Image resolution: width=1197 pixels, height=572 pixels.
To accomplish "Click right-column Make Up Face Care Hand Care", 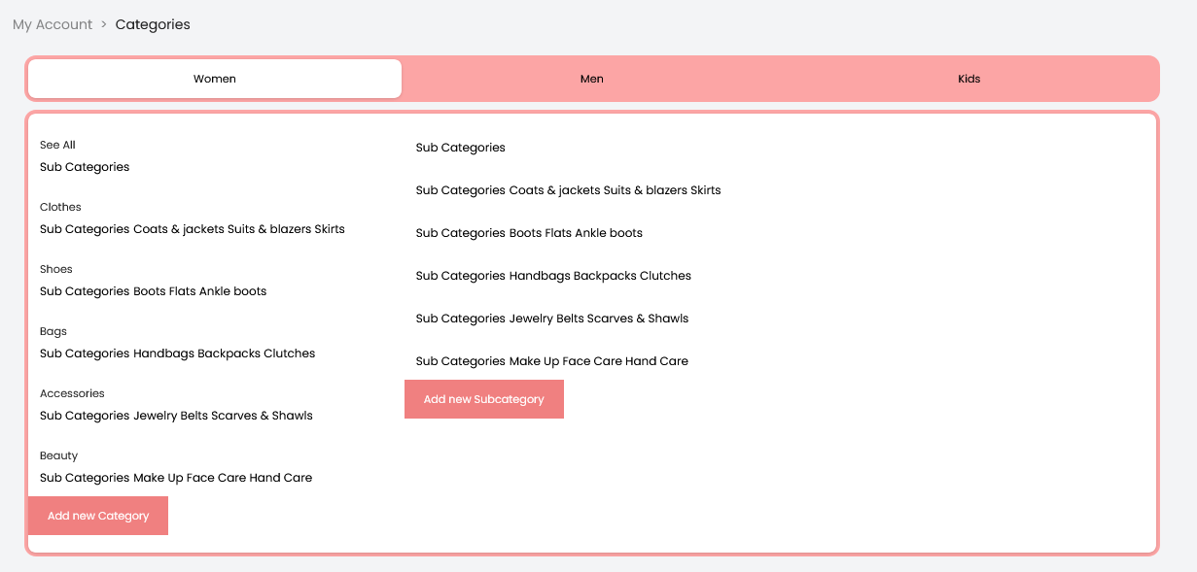I will point(552,361).
